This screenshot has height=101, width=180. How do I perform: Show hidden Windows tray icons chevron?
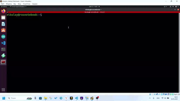(x=150, y=98)
